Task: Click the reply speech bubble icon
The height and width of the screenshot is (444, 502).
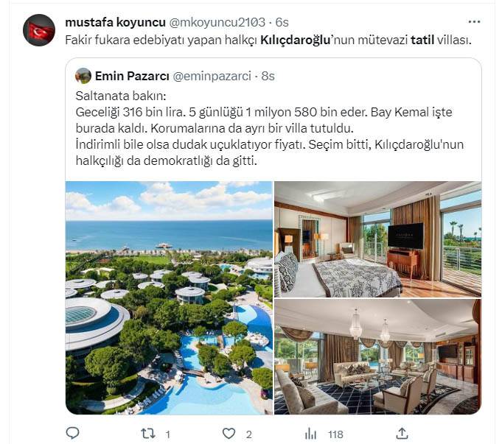Action: click(72, 433)
